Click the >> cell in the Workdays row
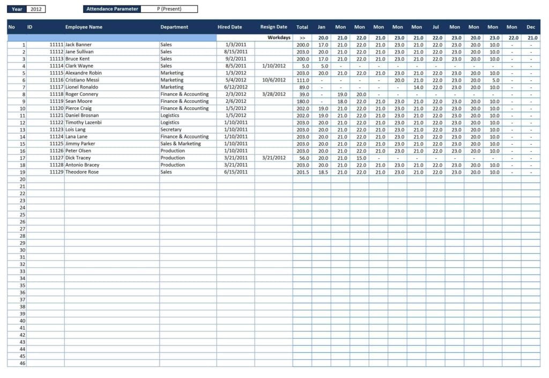549x378 pixels. (302, 38)
